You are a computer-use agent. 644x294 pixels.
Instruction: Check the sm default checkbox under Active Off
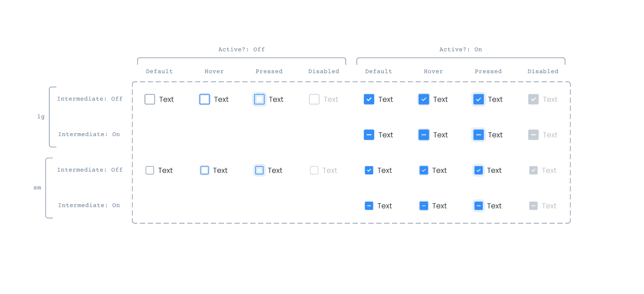tap(150, 170)
